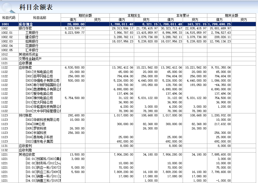
Task: Select [013]宏大网络公司 row
Action: [x=128, y=102]
